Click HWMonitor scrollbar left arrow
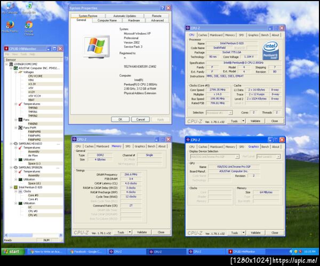 pos(6,235)
